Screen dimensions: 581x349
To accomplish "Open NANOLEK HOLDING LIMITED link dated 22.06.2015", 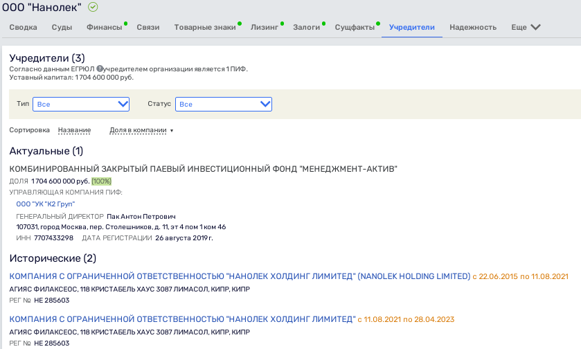I will (x=240, y=276).
